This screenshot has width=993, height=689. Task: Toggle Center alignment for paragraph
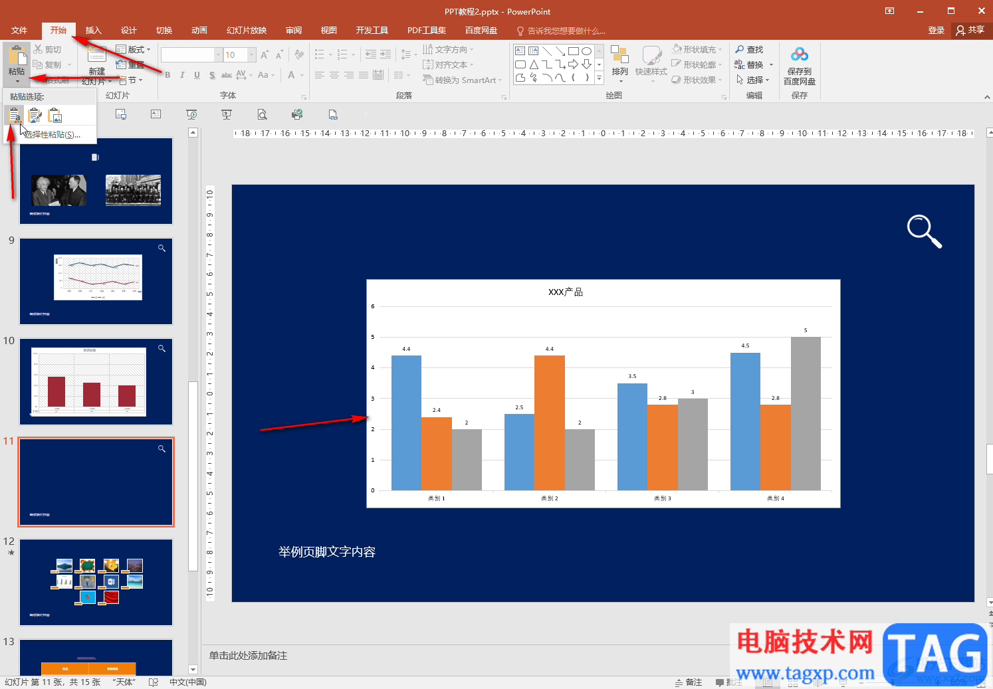(x=334, y=75)
